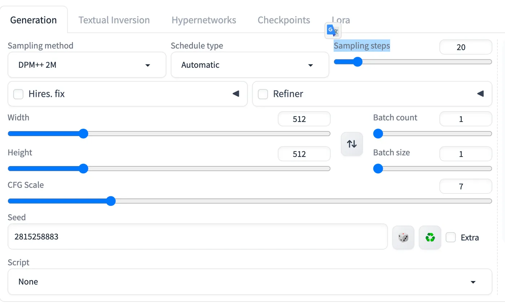
Task: Enable the Refiner checkbox
Action: tap(263, 94)
